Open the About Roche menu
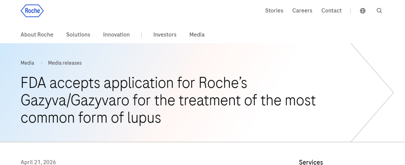The image size is (405, 165). (x=37, y=34)
